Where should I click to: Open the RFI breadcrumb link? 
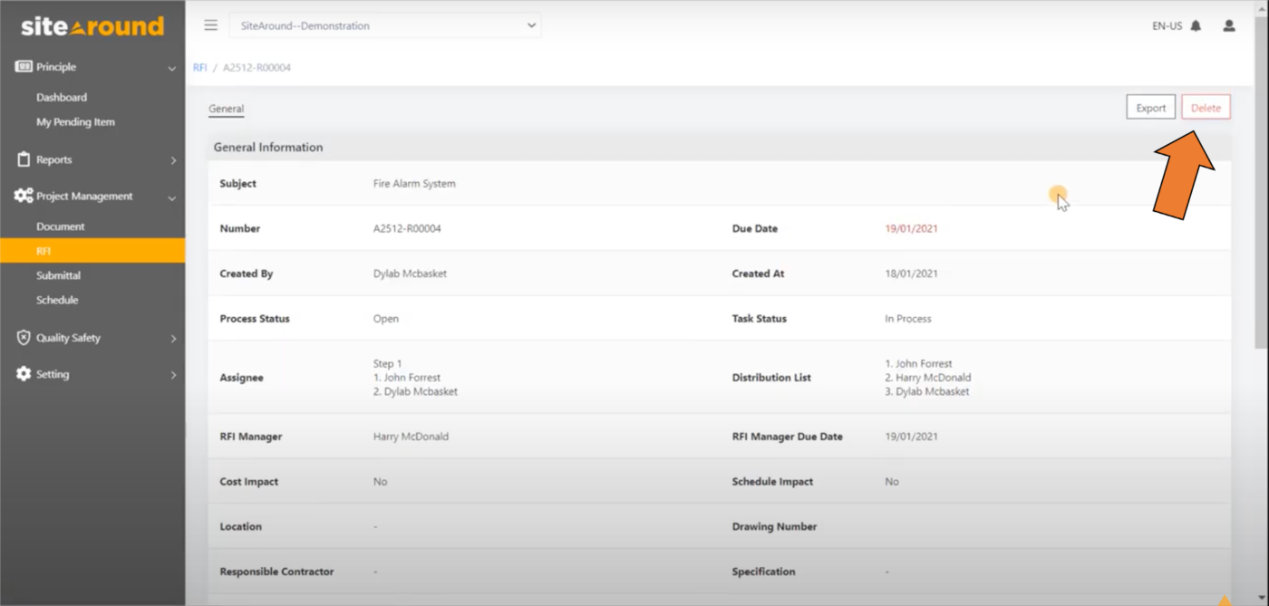point(199,67)
